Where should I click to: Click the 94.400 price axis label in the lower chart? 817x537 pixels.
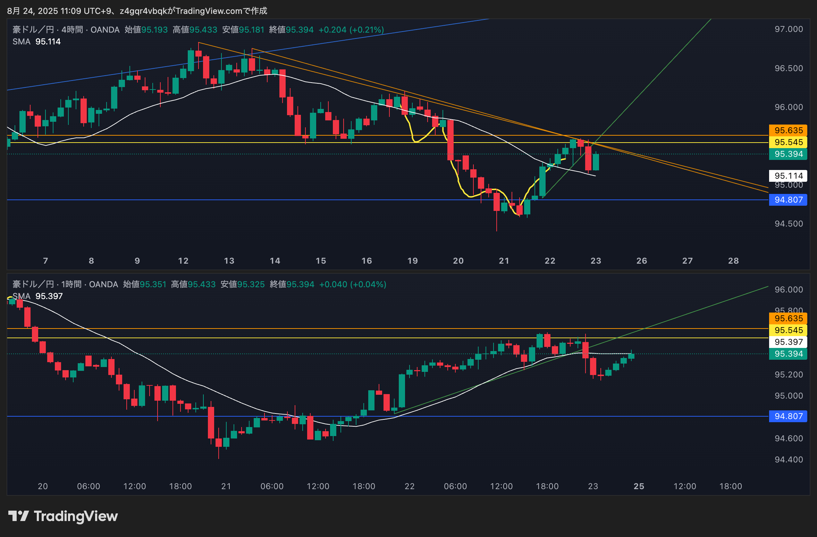[x=789, y=460]
